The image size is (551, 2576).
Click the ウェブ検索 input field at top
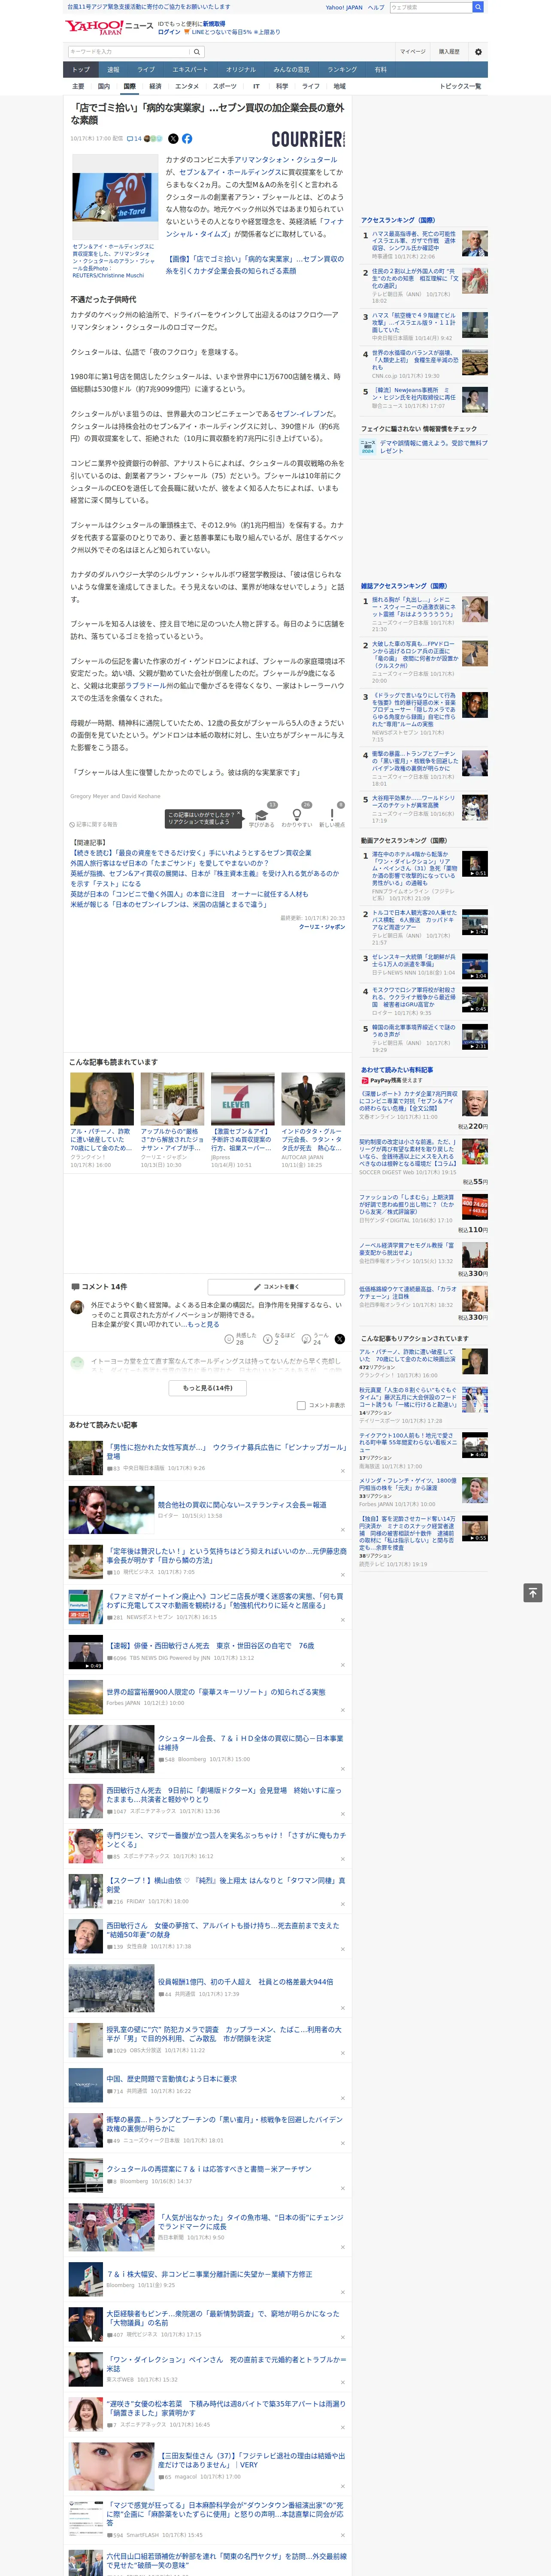click(430, 7)
